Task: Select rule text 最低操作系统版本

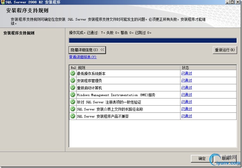Action: point(91,74)
